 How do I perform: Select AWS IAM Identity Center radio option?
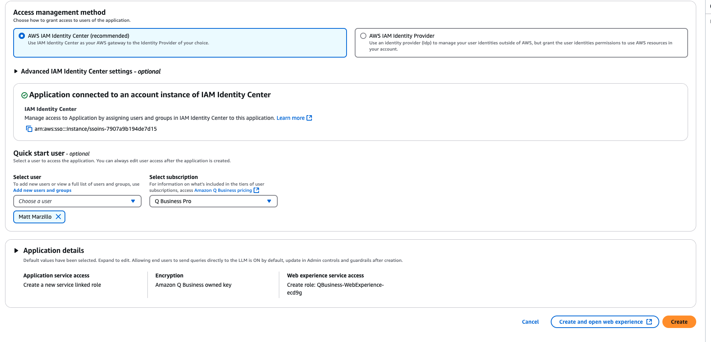coord(22,36)
